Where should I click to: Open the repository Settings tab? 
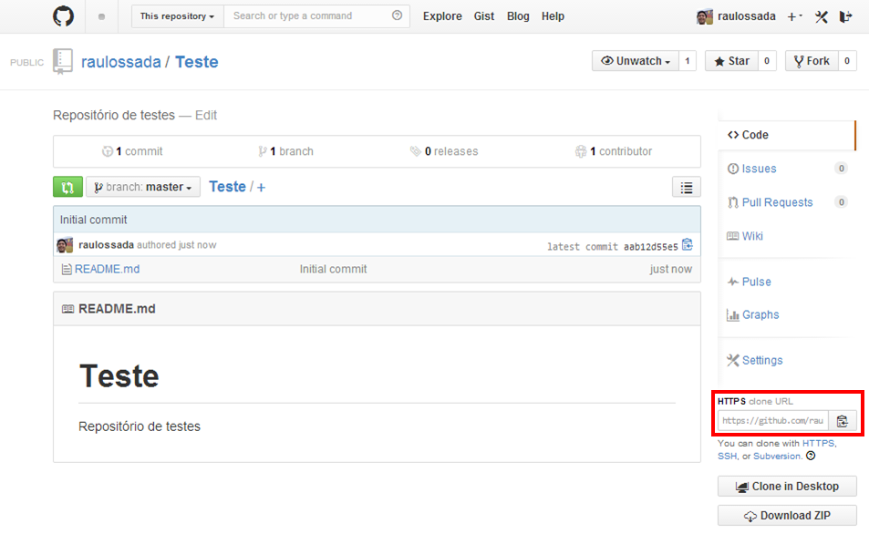coord(755,360)
